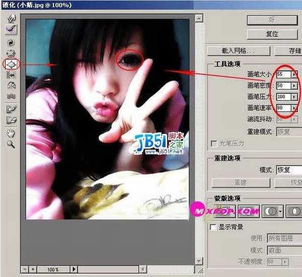
Task: Click the preview scroll up arrow
Action: point(199,18)
